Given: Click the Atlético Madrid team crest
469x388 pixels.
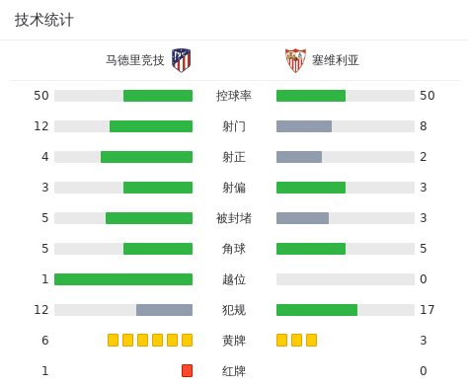Looking at the screenshot, I should point(181,60).
